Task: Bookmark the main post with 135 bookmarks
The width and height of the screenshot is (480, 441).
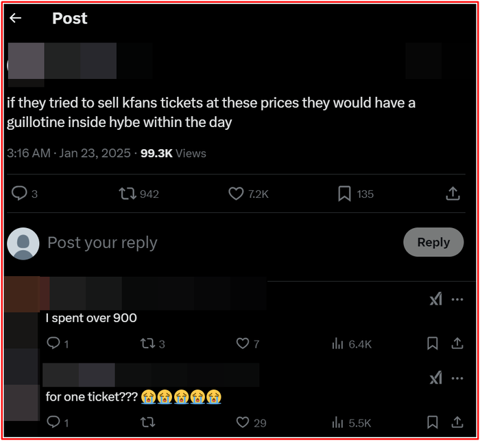Action: point(344,194)
